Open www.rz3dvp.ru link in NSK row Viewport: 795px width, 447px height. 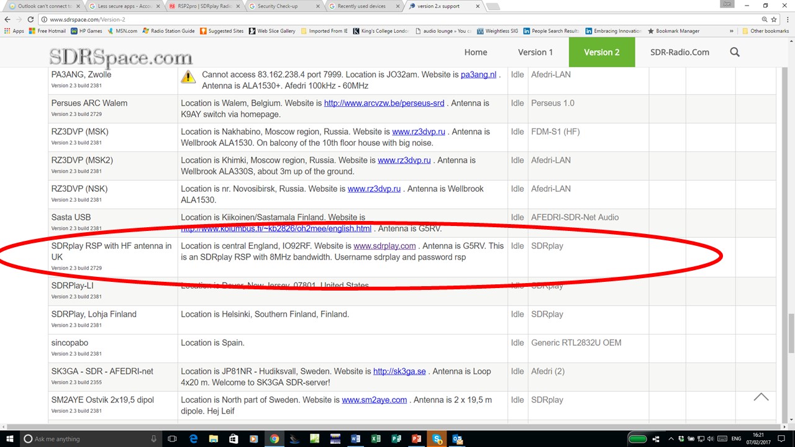point(374,189)
